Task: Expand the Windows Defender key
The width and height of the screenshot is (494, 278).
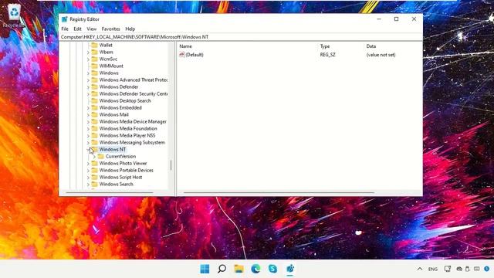Action: (x=88, y=87)
